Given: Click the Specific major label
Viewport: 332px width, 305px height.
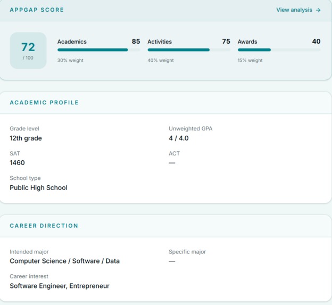Looking at the screenshot, I should 187,252.
